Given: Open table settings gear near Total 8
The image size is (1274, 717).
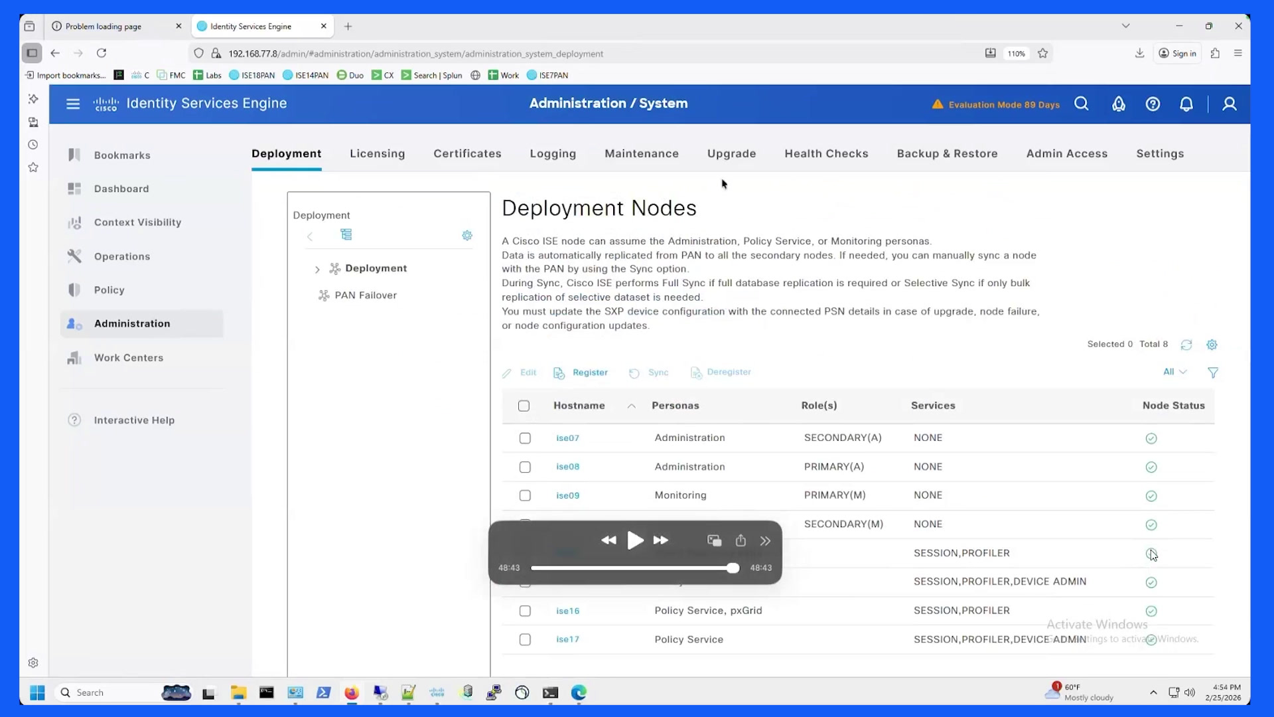Looking at the screenshot, I should [x=1212, y=345].
